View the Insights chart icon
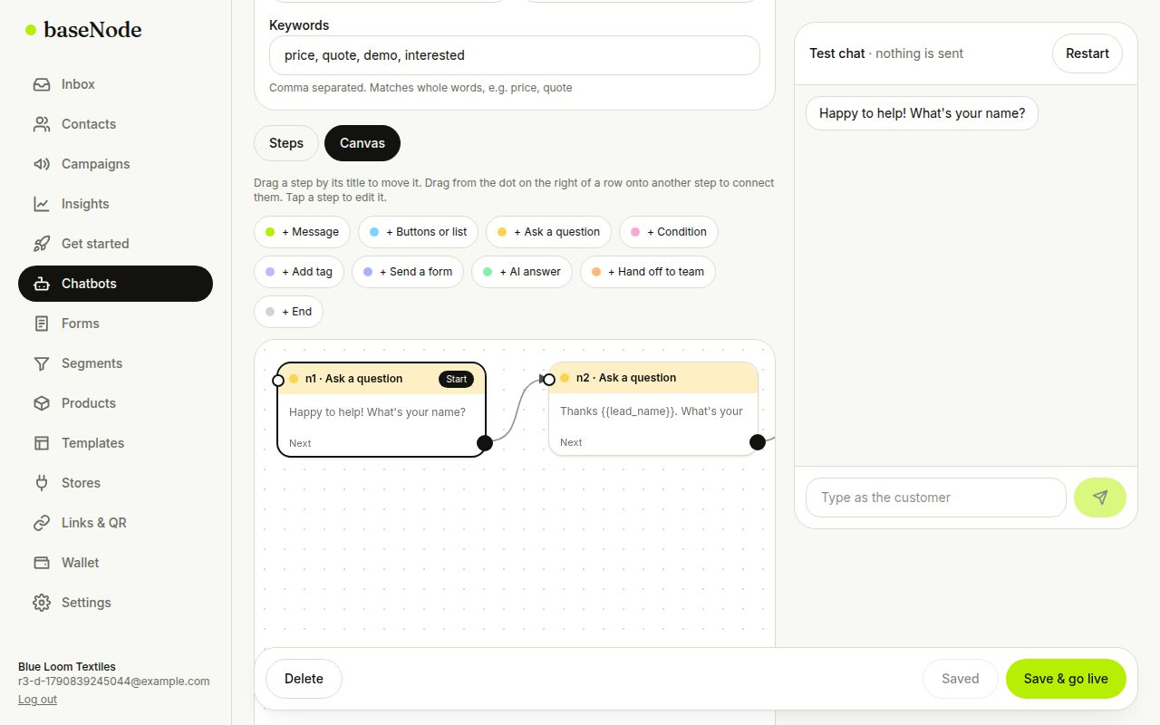 [x=42, y=204]
